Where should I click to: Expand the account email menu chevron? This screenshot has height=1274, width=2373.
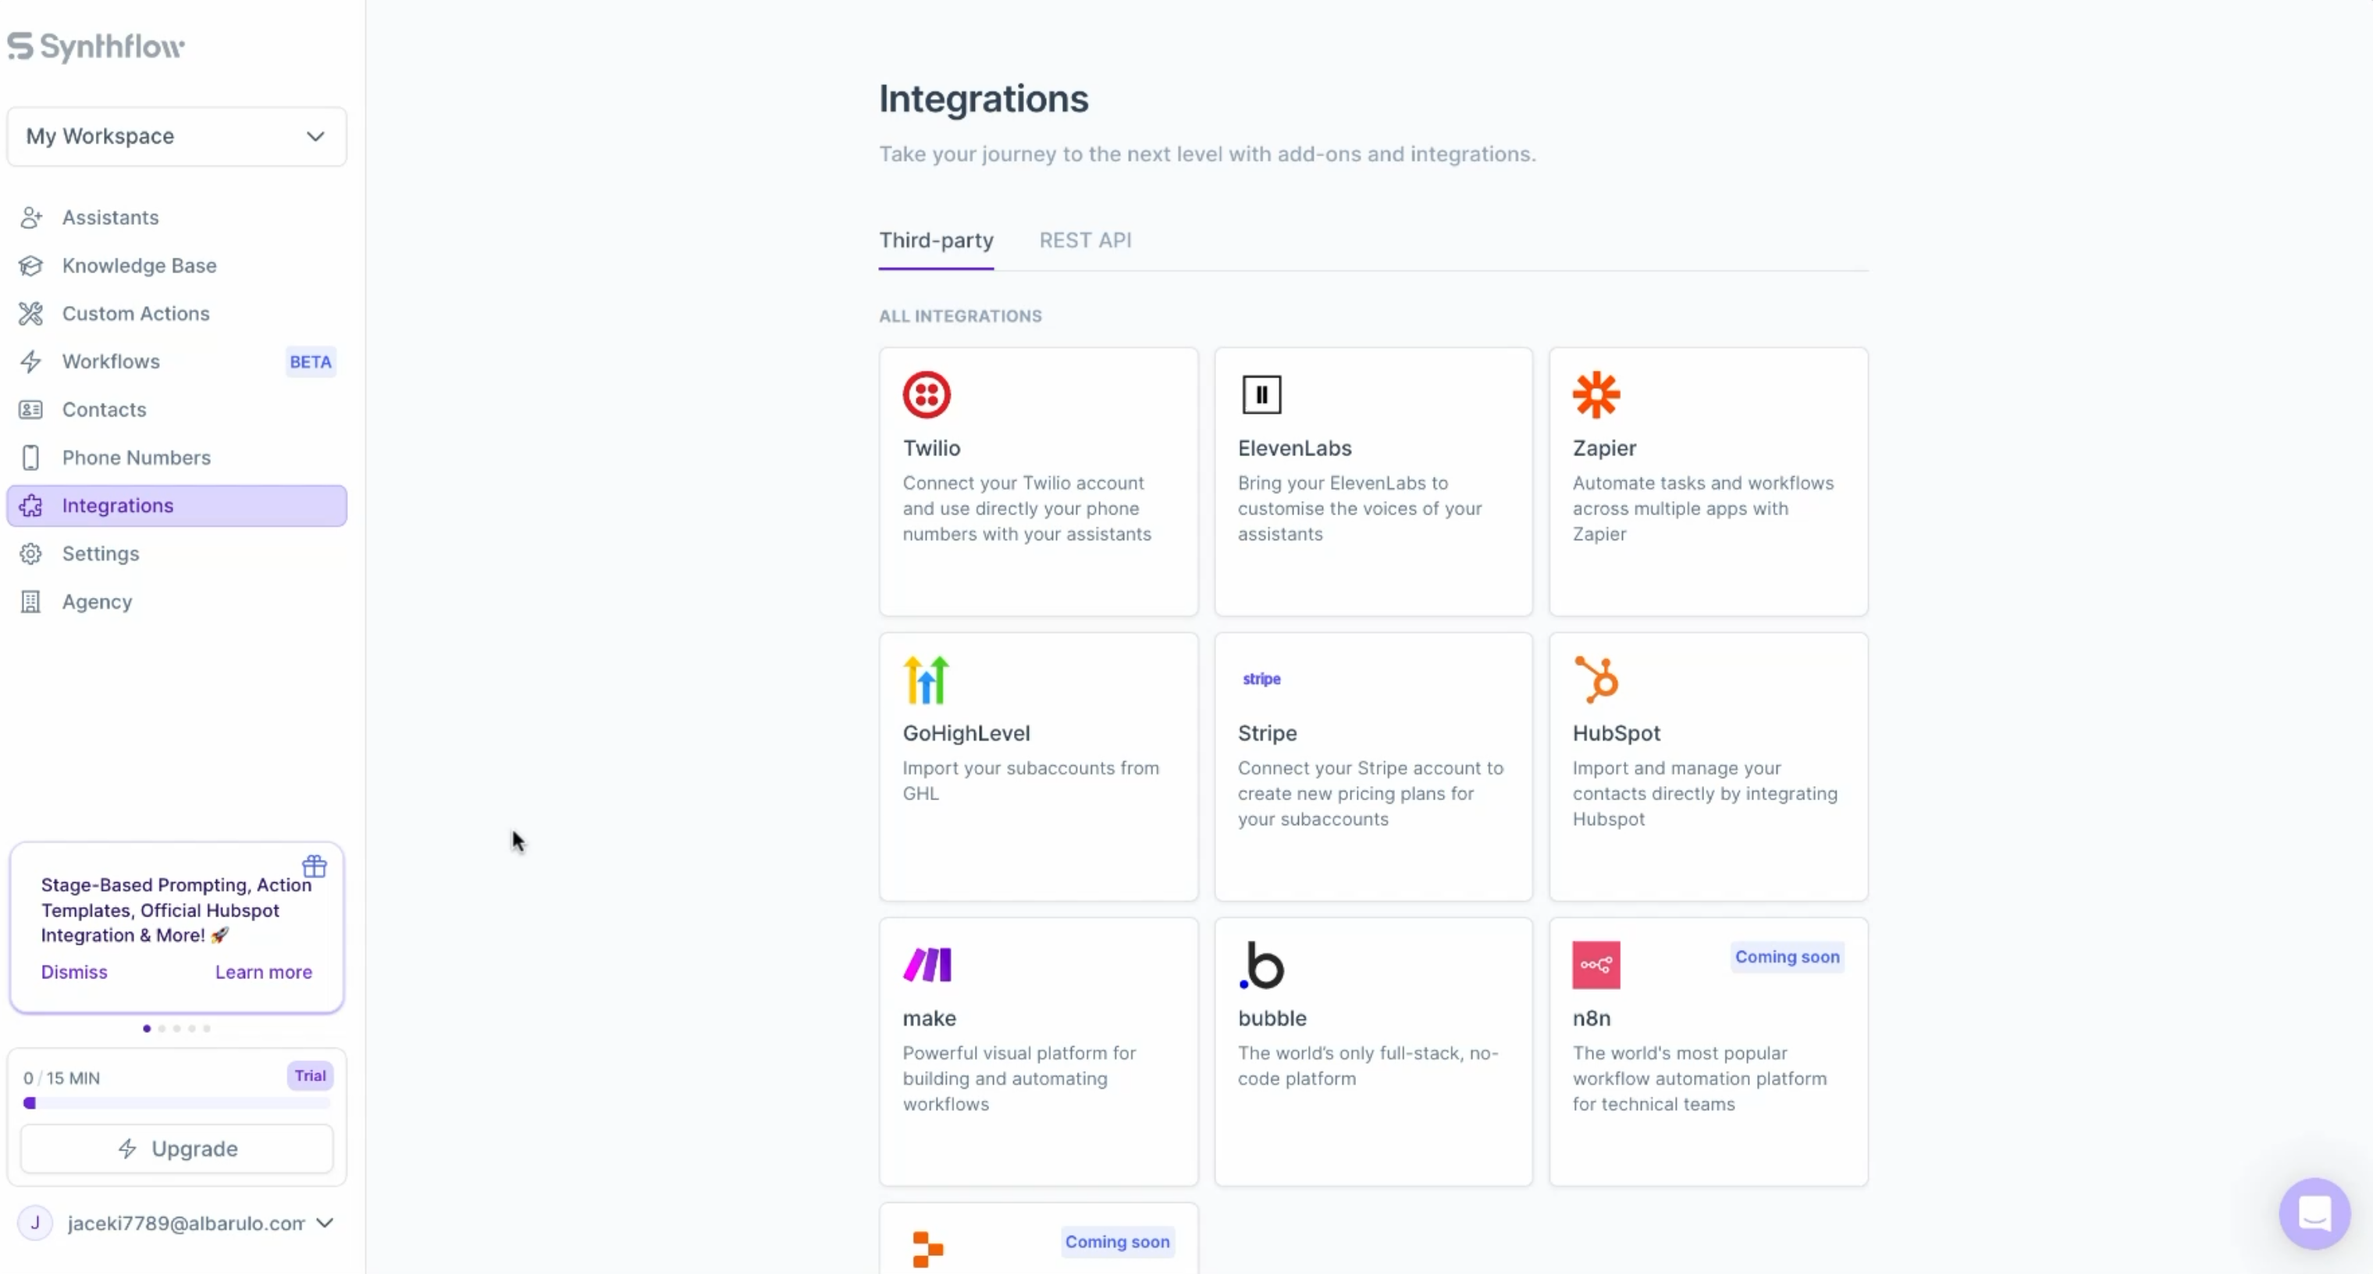[x=324, y=1223]
